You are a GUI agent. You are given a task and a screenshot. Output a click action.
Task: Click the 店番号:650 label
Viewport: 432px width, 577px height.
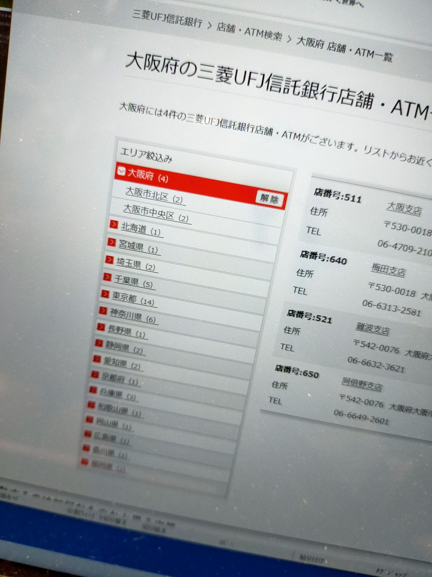(297, 371)
